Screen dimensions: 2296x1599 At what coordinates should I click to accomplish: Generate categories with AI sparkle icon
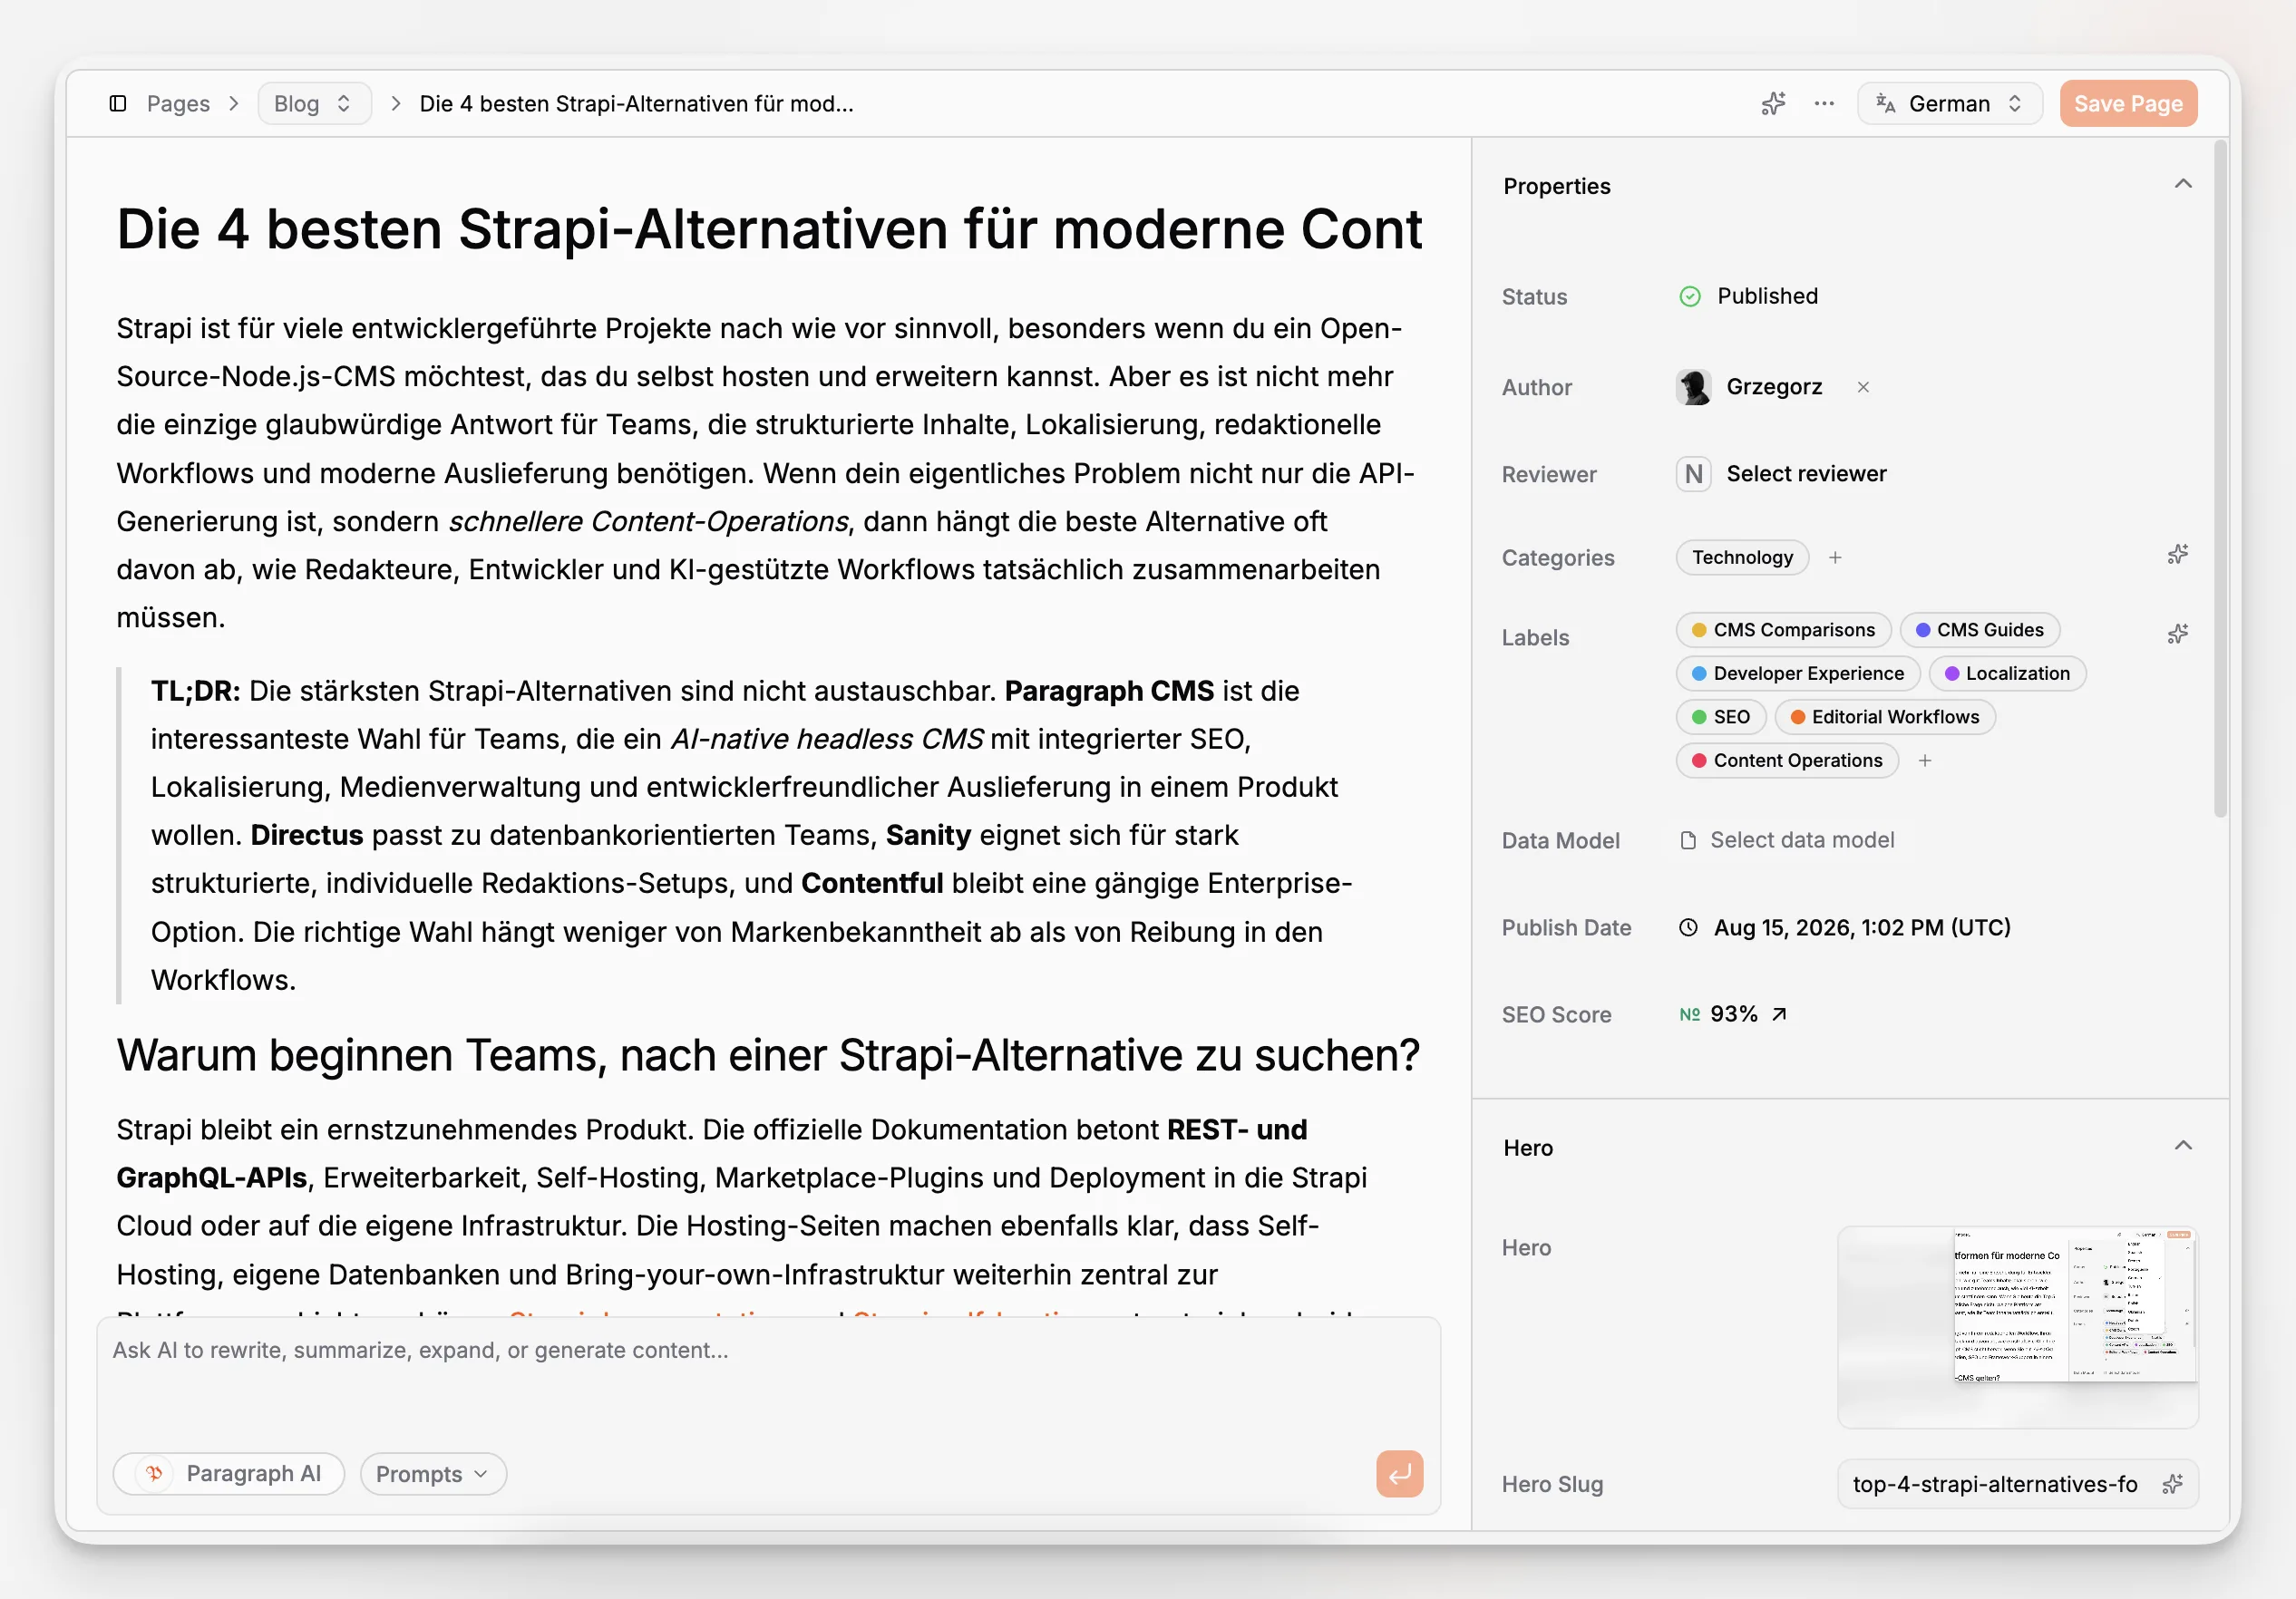click(x=2178, y=556)
